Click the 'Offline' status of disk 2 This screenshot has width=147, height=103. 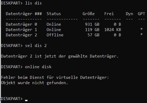(x=55, y=35)
